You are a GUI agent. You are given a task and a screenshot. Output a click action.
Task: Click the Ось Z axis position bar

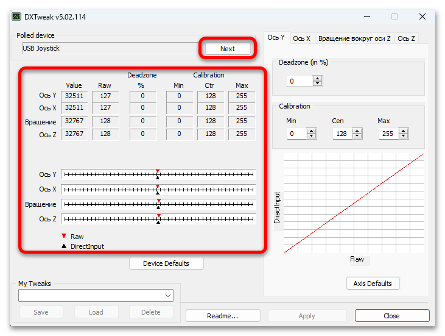coord(158,219)
